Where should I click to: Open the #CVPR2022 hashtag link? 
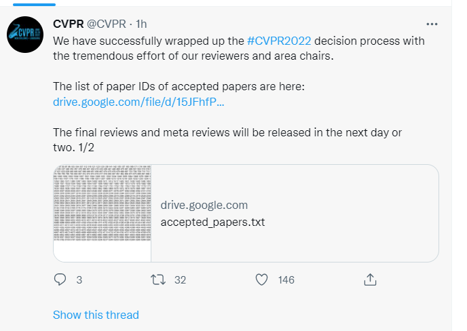(x=279, y=41)
